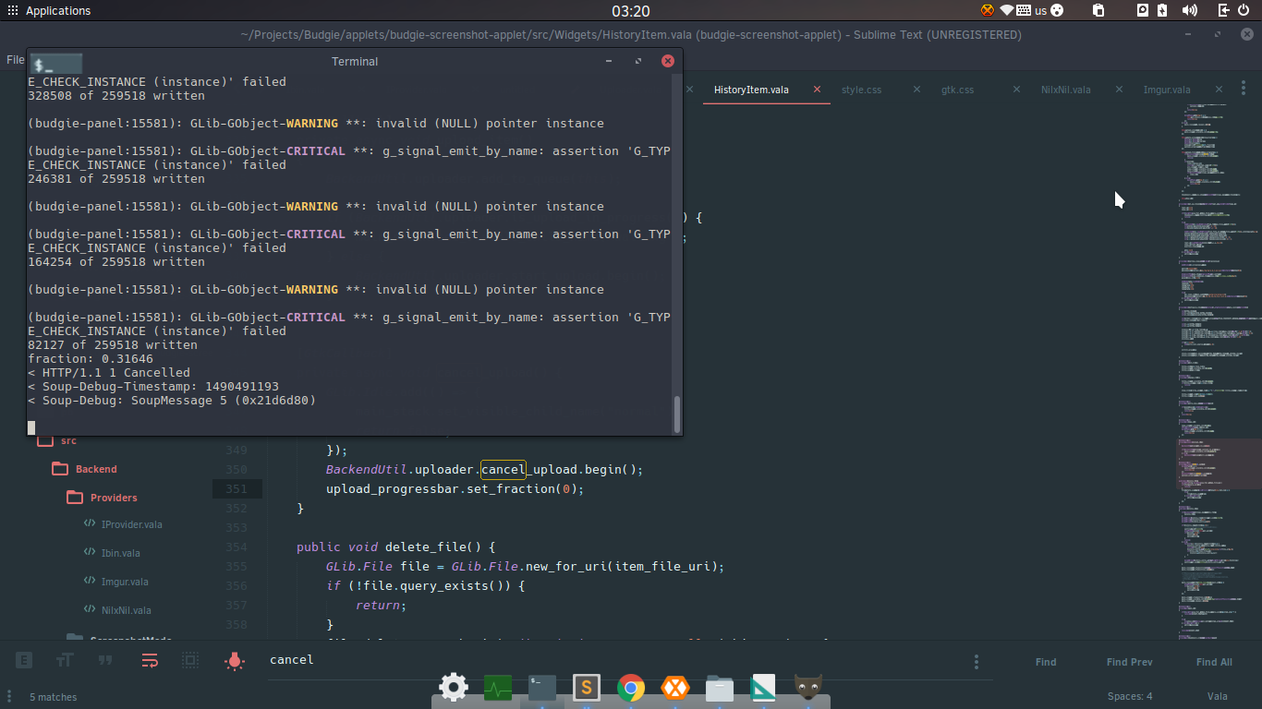Click the power button icon in panel
The height and width of the screenshot is (709, 1262).
coord(1244,11)
